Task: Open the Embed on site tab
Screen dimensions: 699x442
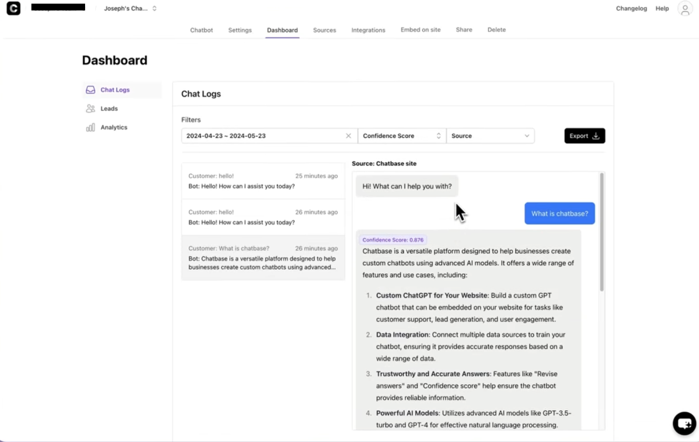Action: [x=420, y=30]
